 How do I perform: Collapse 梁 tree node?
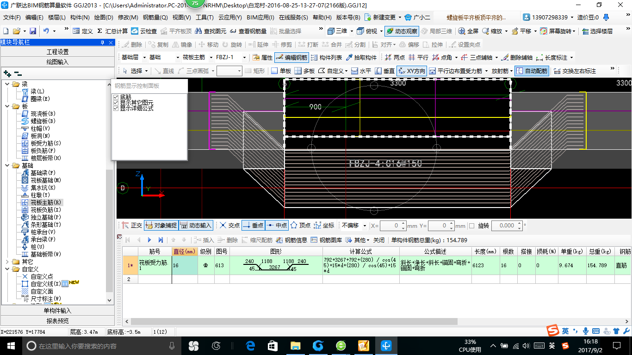coord(7,84)
